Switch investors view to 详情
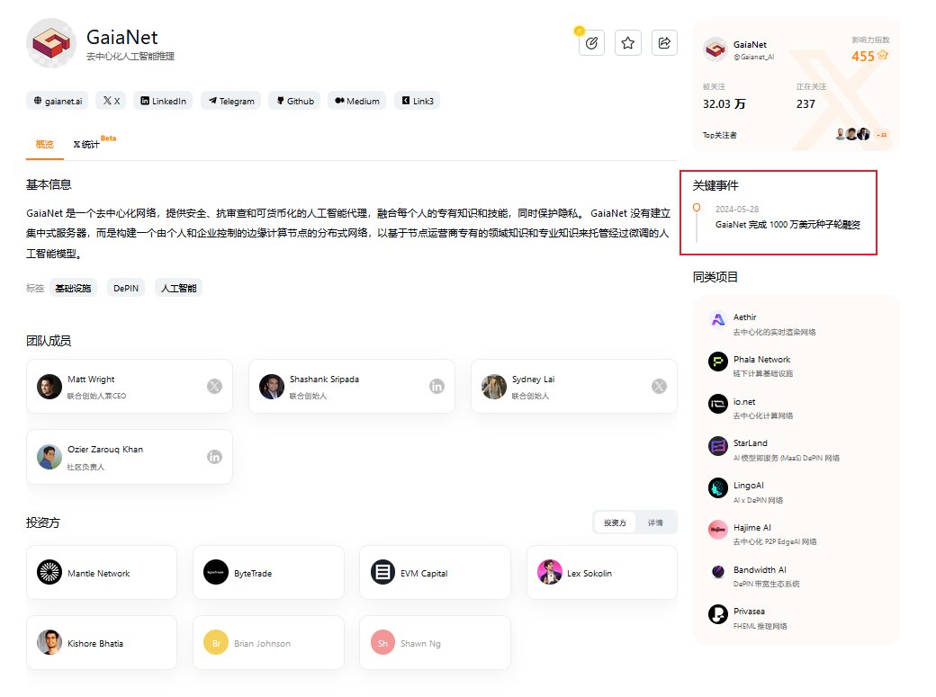The image size is (936, 697). (x=655, y=523)
